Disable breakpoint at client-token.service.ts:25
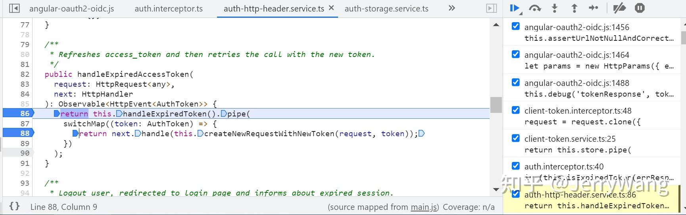The width and height of the screenshot is (686, 215). pyautogui.click(x=516, y=138)
